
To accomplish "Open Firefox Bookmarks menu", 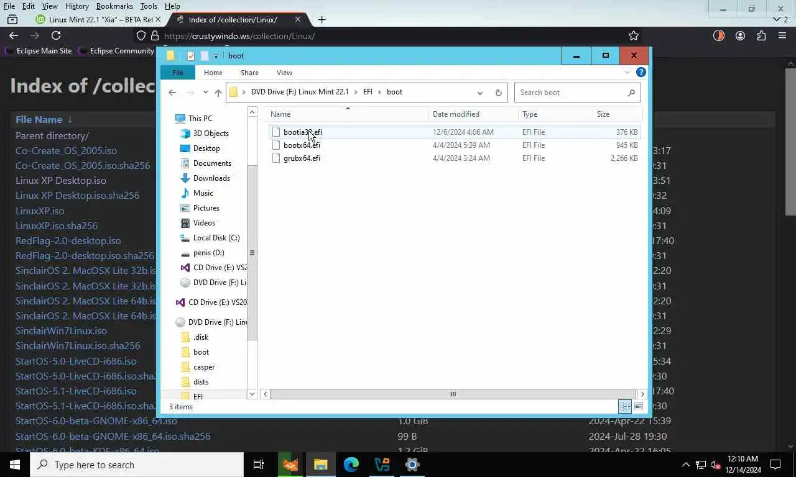I will [114, 6].
